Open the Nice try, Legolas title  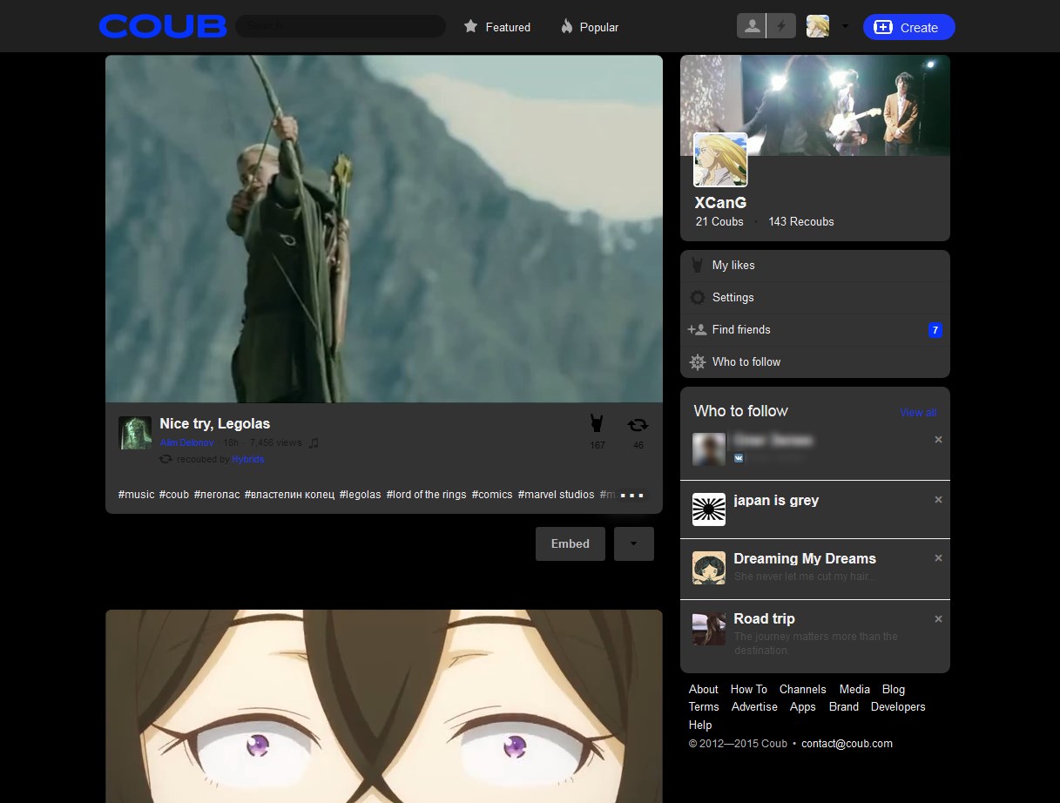(214, 423)
